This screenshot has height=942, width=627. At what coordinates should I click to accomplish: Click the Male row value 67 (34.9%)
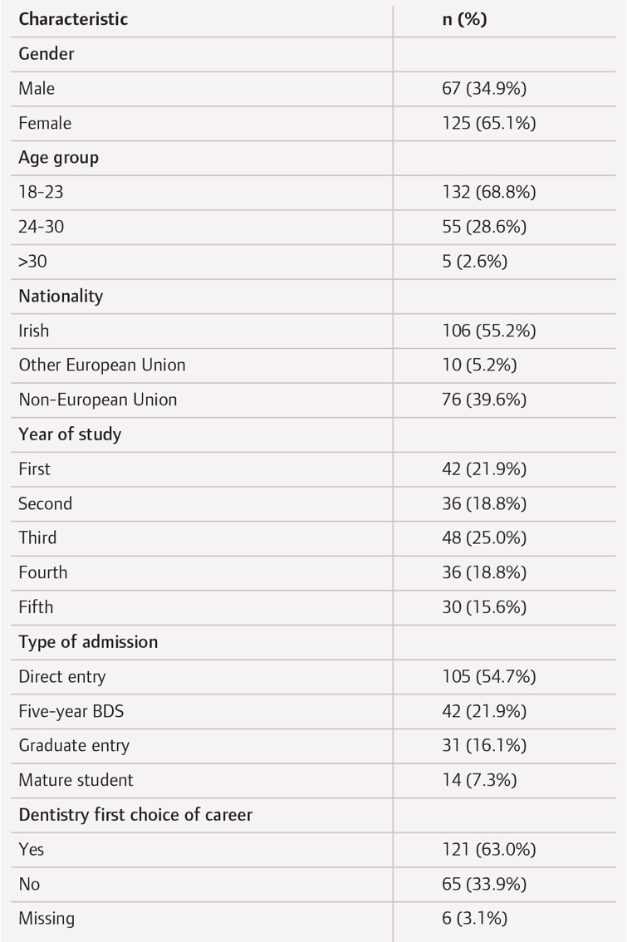484,88
